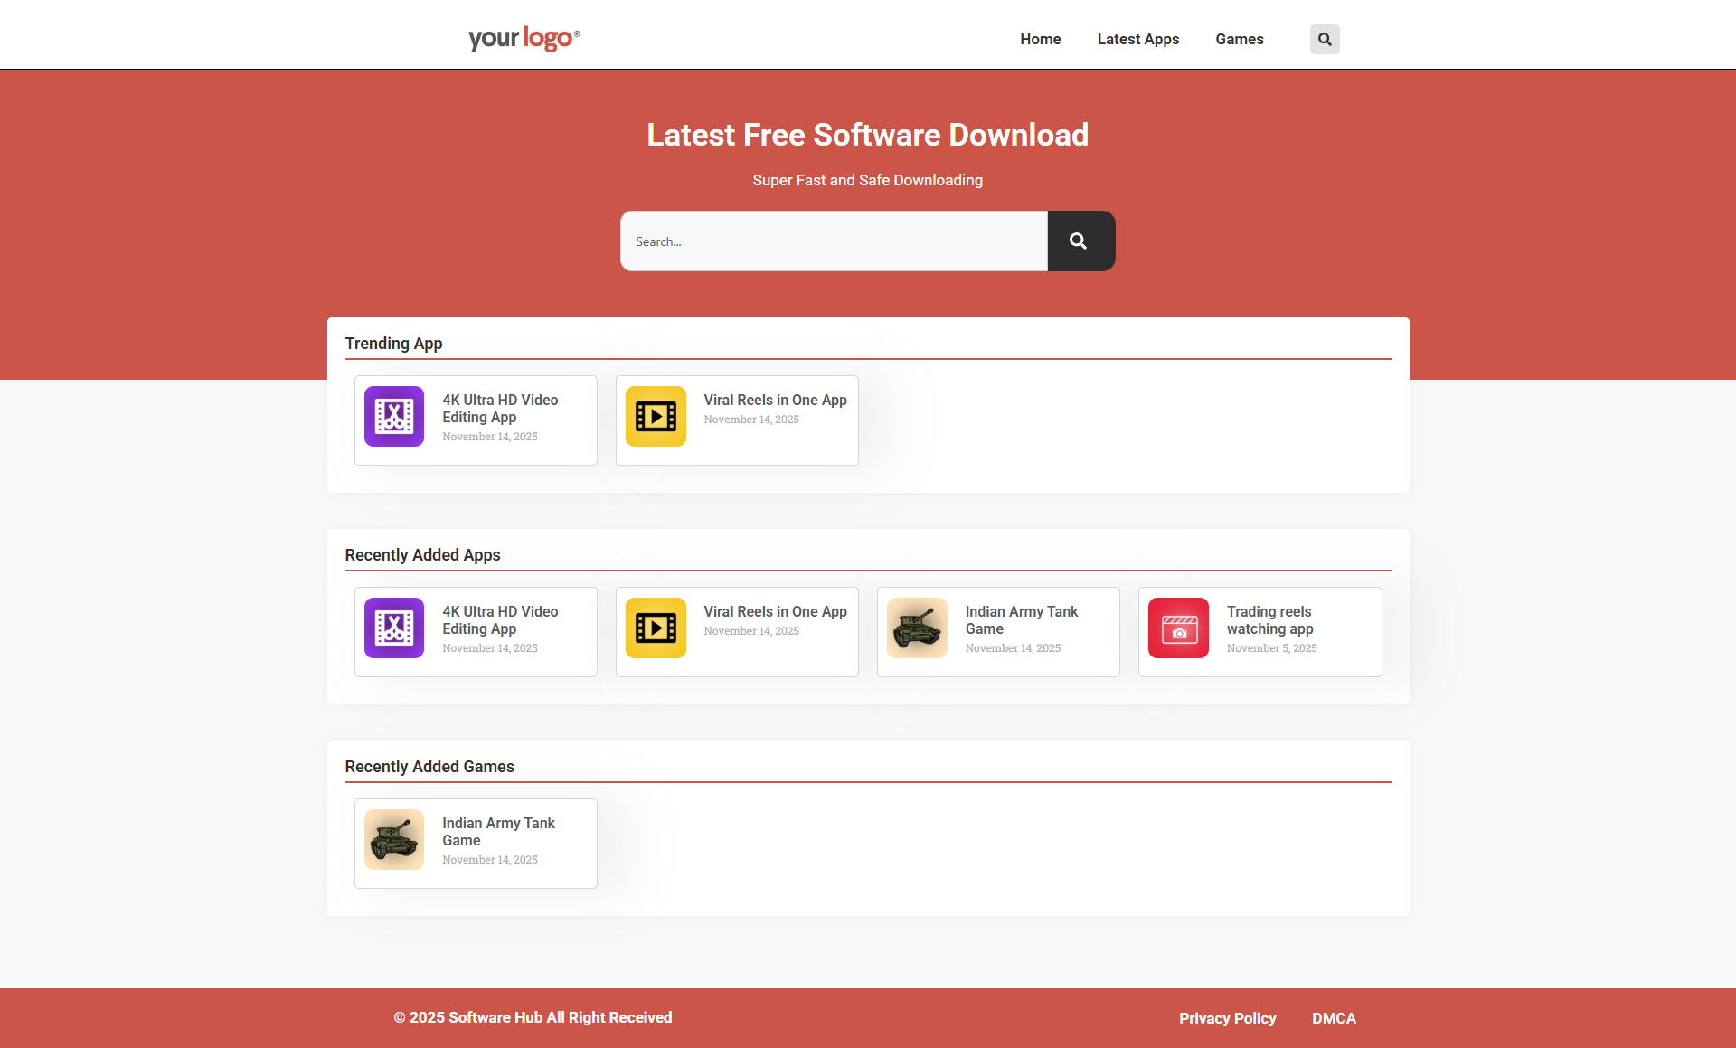
Task: Click the 4K Ultra HD Video Editing App icon
Action: point(393,416)
